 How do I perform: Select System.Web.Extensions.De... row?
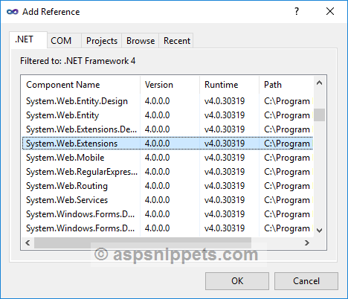pos(167,129)
